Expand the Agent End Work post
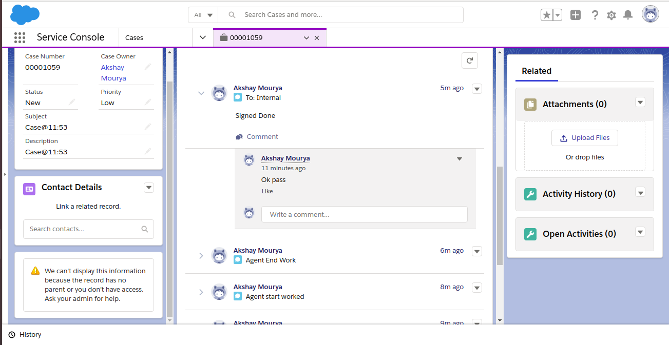 (x=201, y=255)
